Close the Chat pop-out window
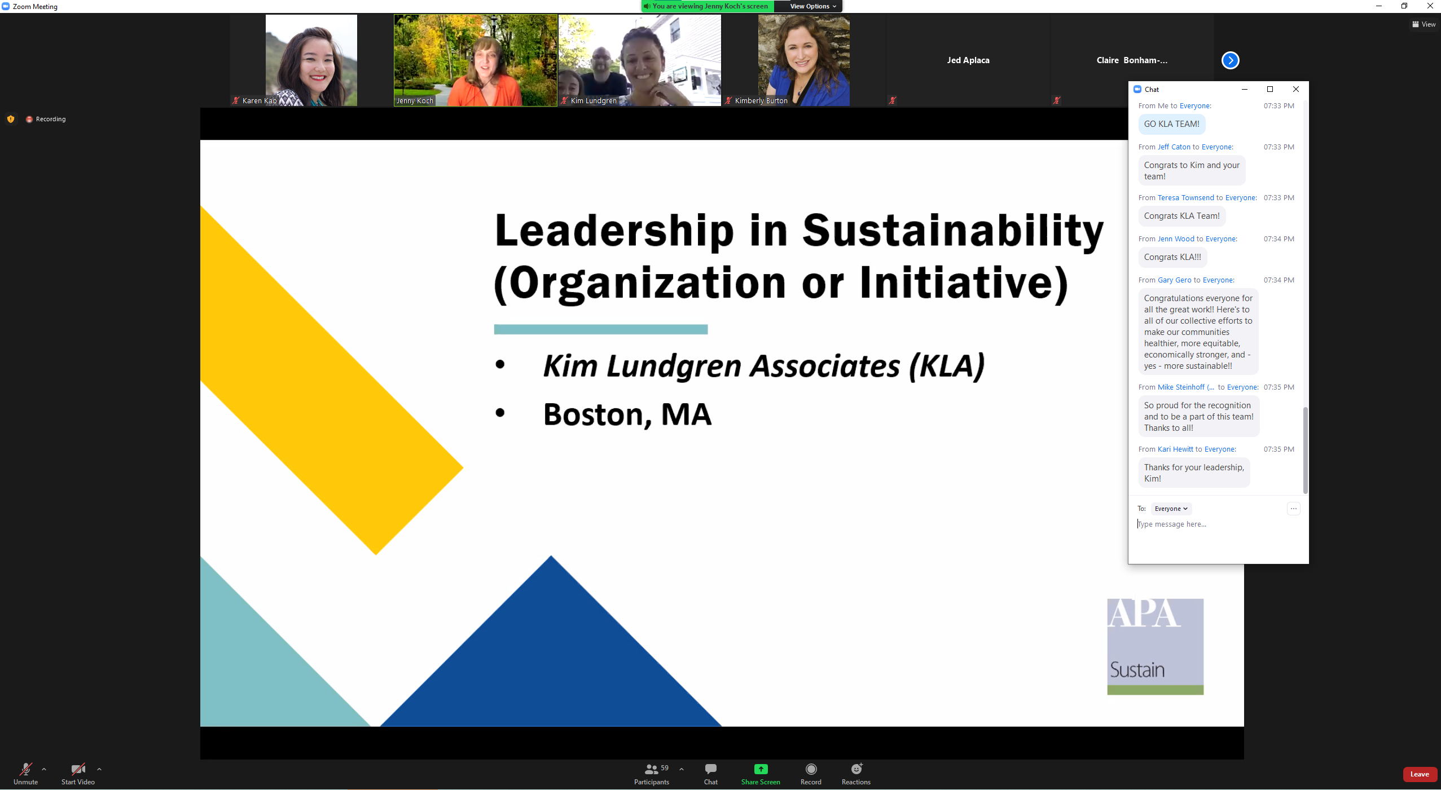This screenshot has width=1441, height=790. (1296, 89)
